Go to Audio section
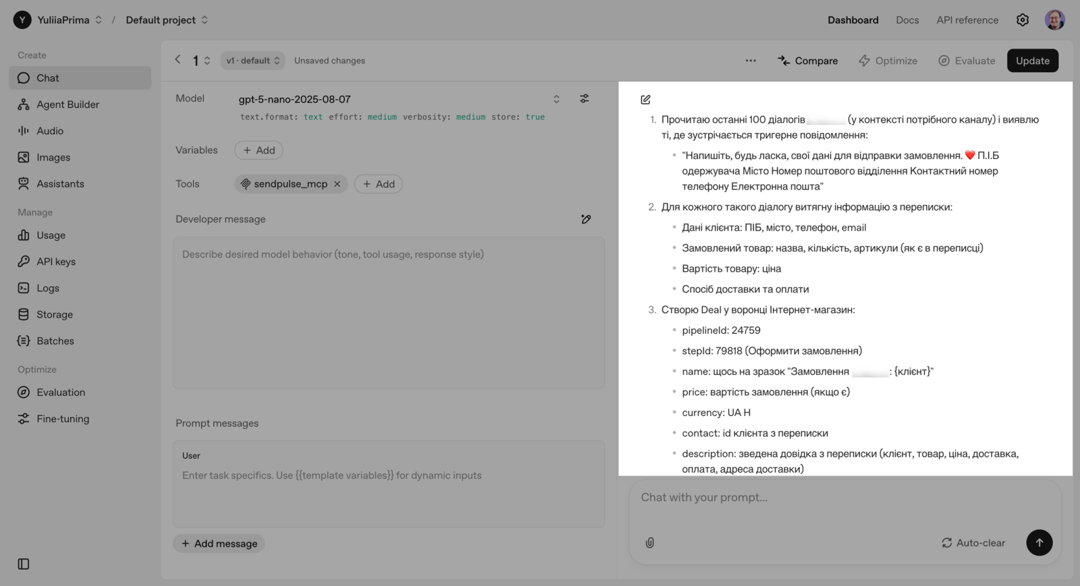The height and width of the screenshot is (586, 1080). [x=80, y=131]
